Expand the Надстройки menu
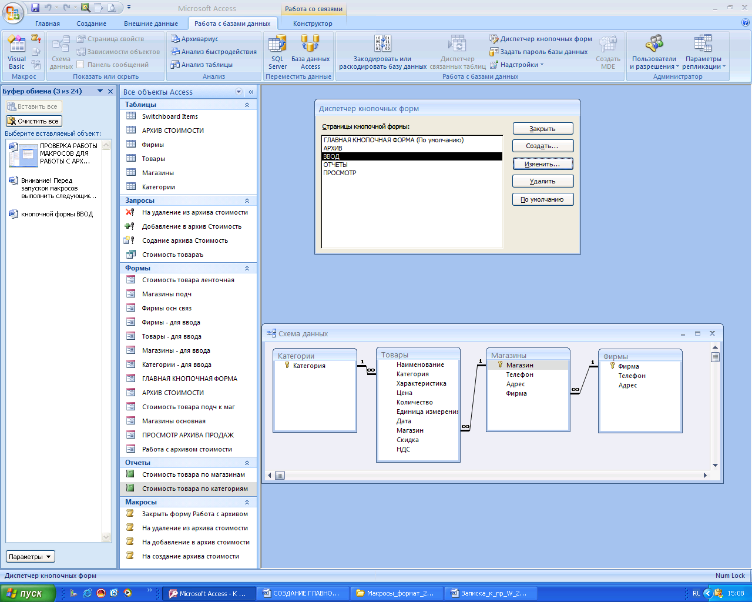This screenshot has height=602, width=752. tap(518, 65)
